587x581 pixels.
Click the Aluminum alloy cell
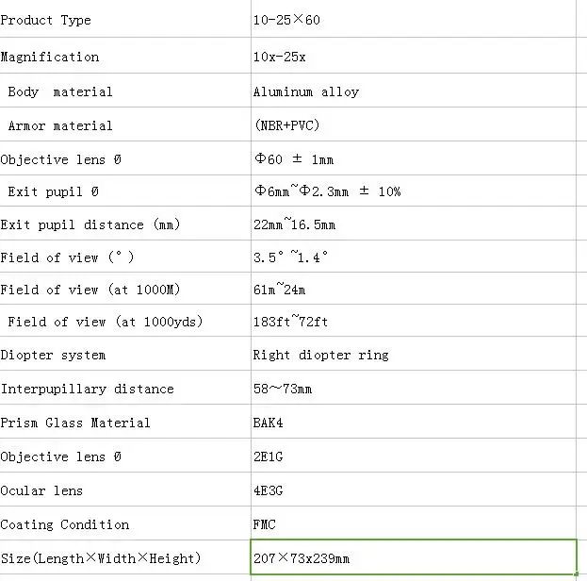414,91
